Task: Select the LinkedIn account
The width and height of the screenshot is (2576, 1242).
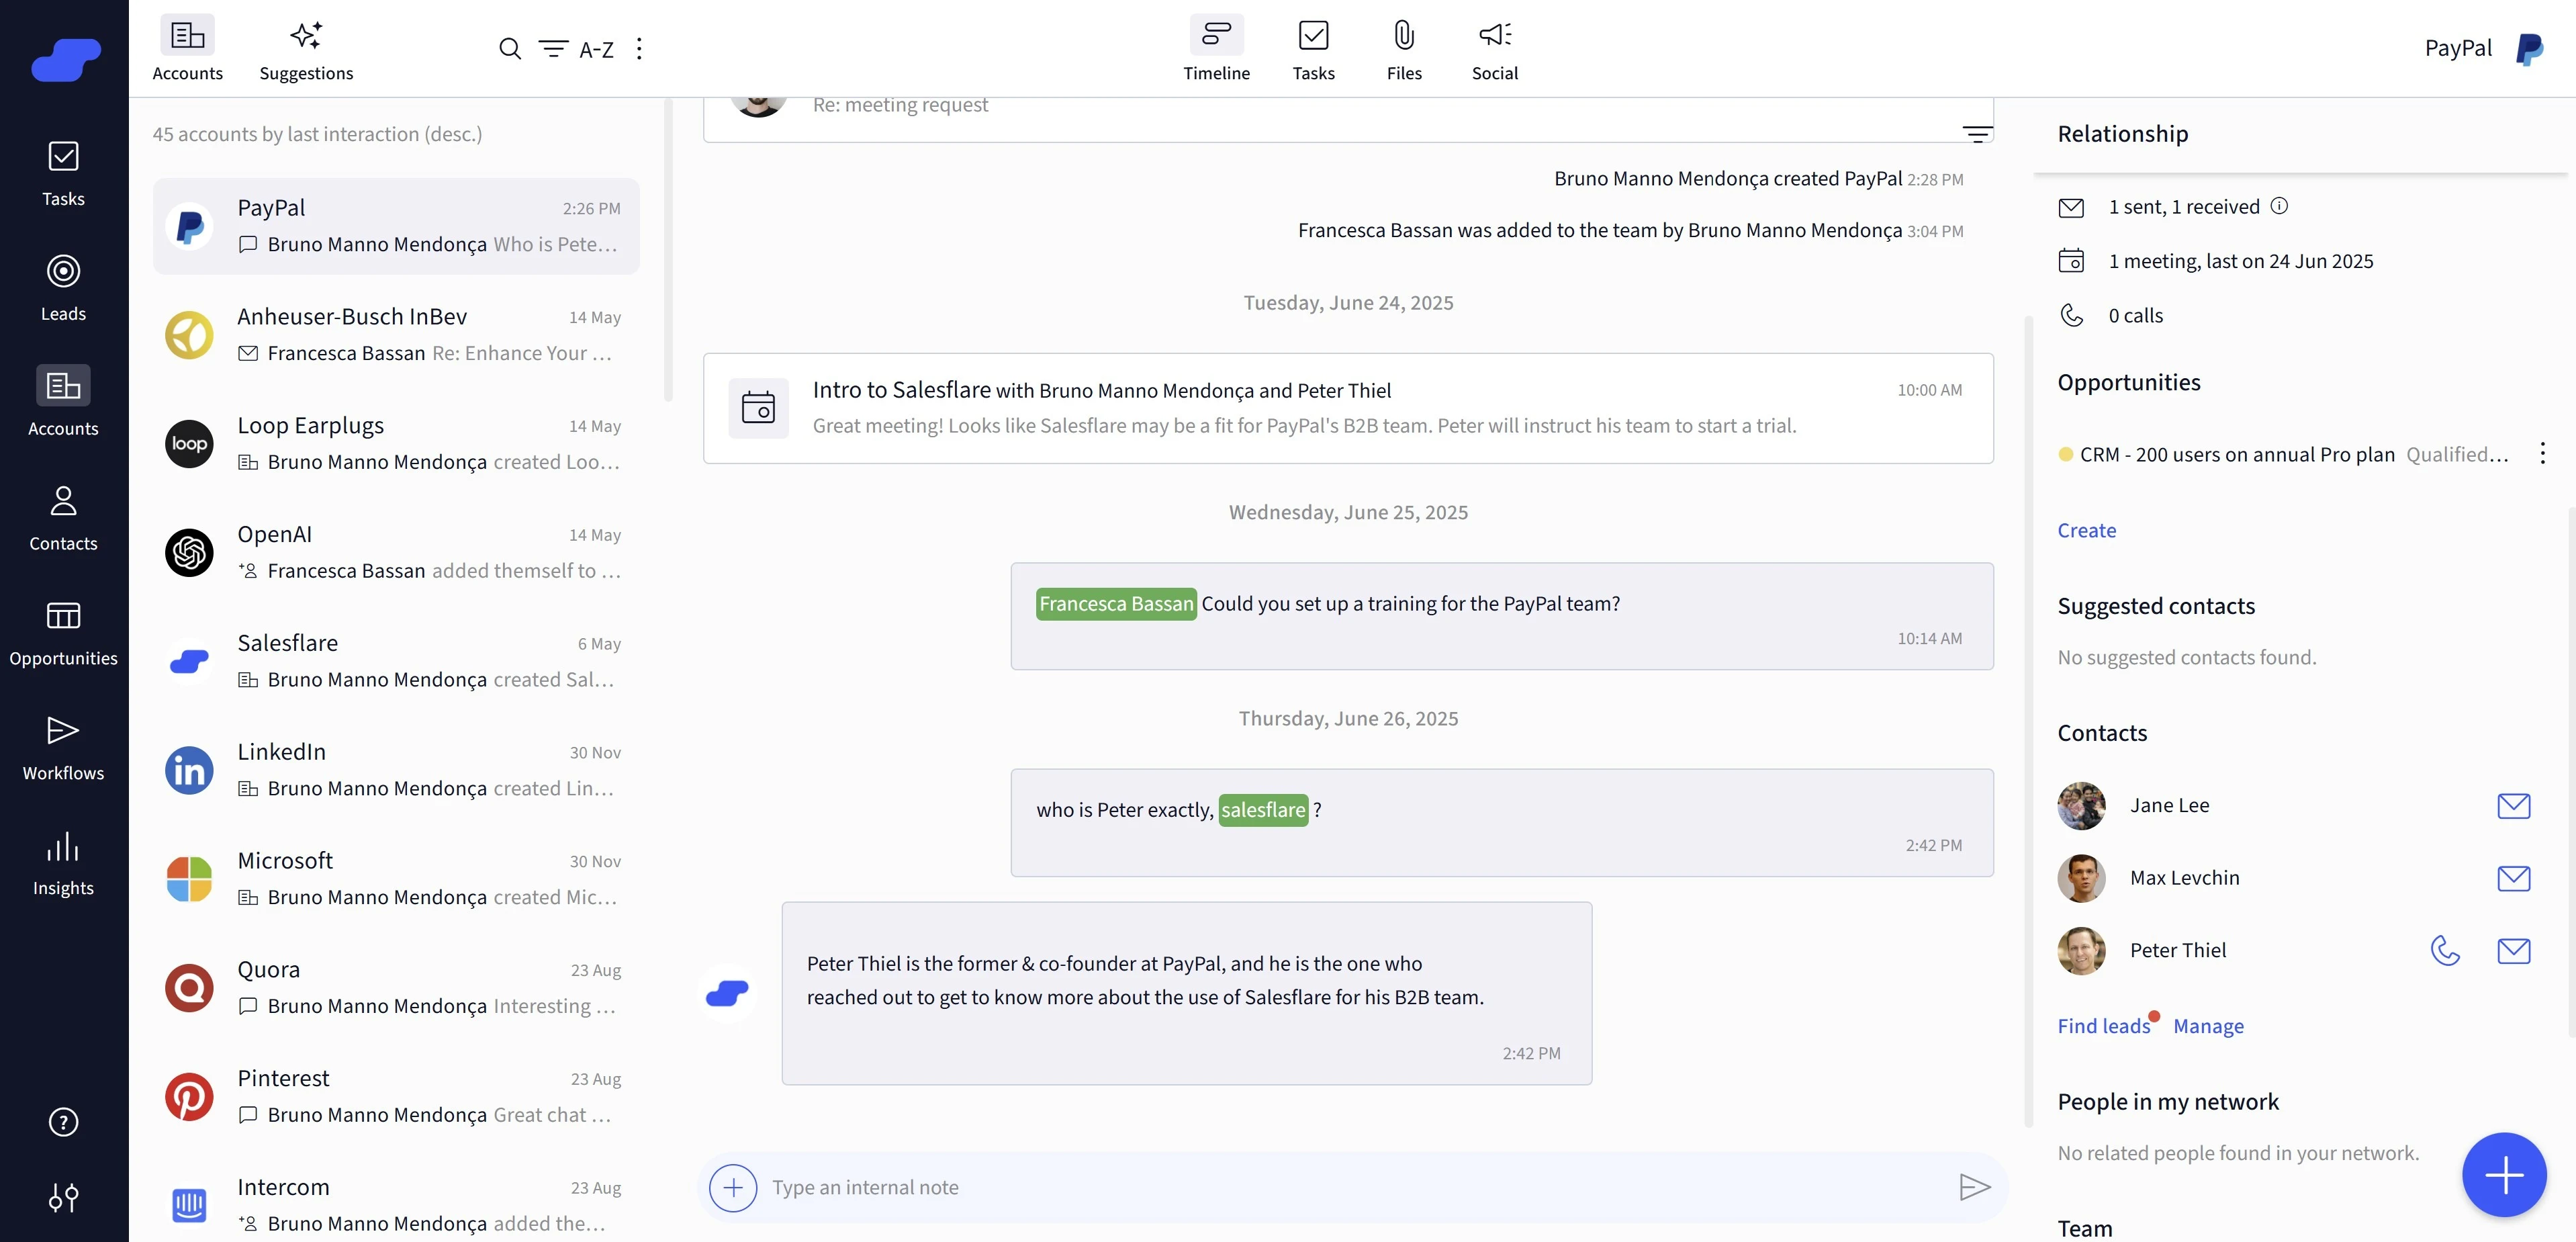Action: pyautogui.click(x=396, y=771)
